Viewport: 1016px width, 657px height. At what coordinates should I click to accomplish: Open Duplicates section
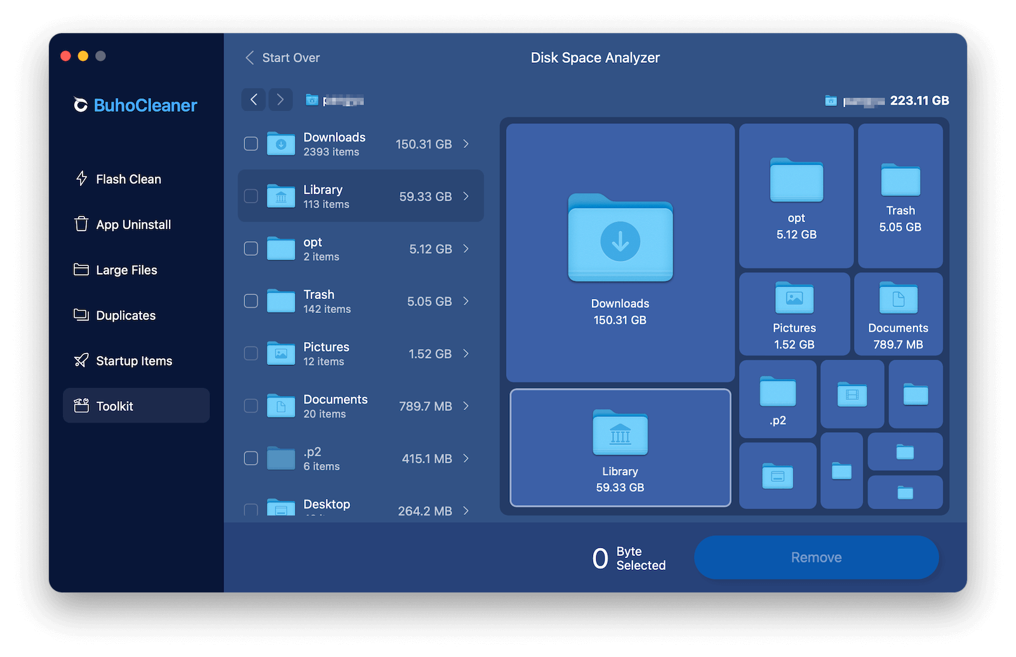click(x=136, y=315)
